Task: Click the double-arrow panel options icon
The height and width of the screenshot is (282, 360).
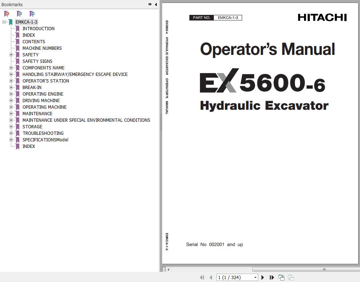Action: click(150, 4)
